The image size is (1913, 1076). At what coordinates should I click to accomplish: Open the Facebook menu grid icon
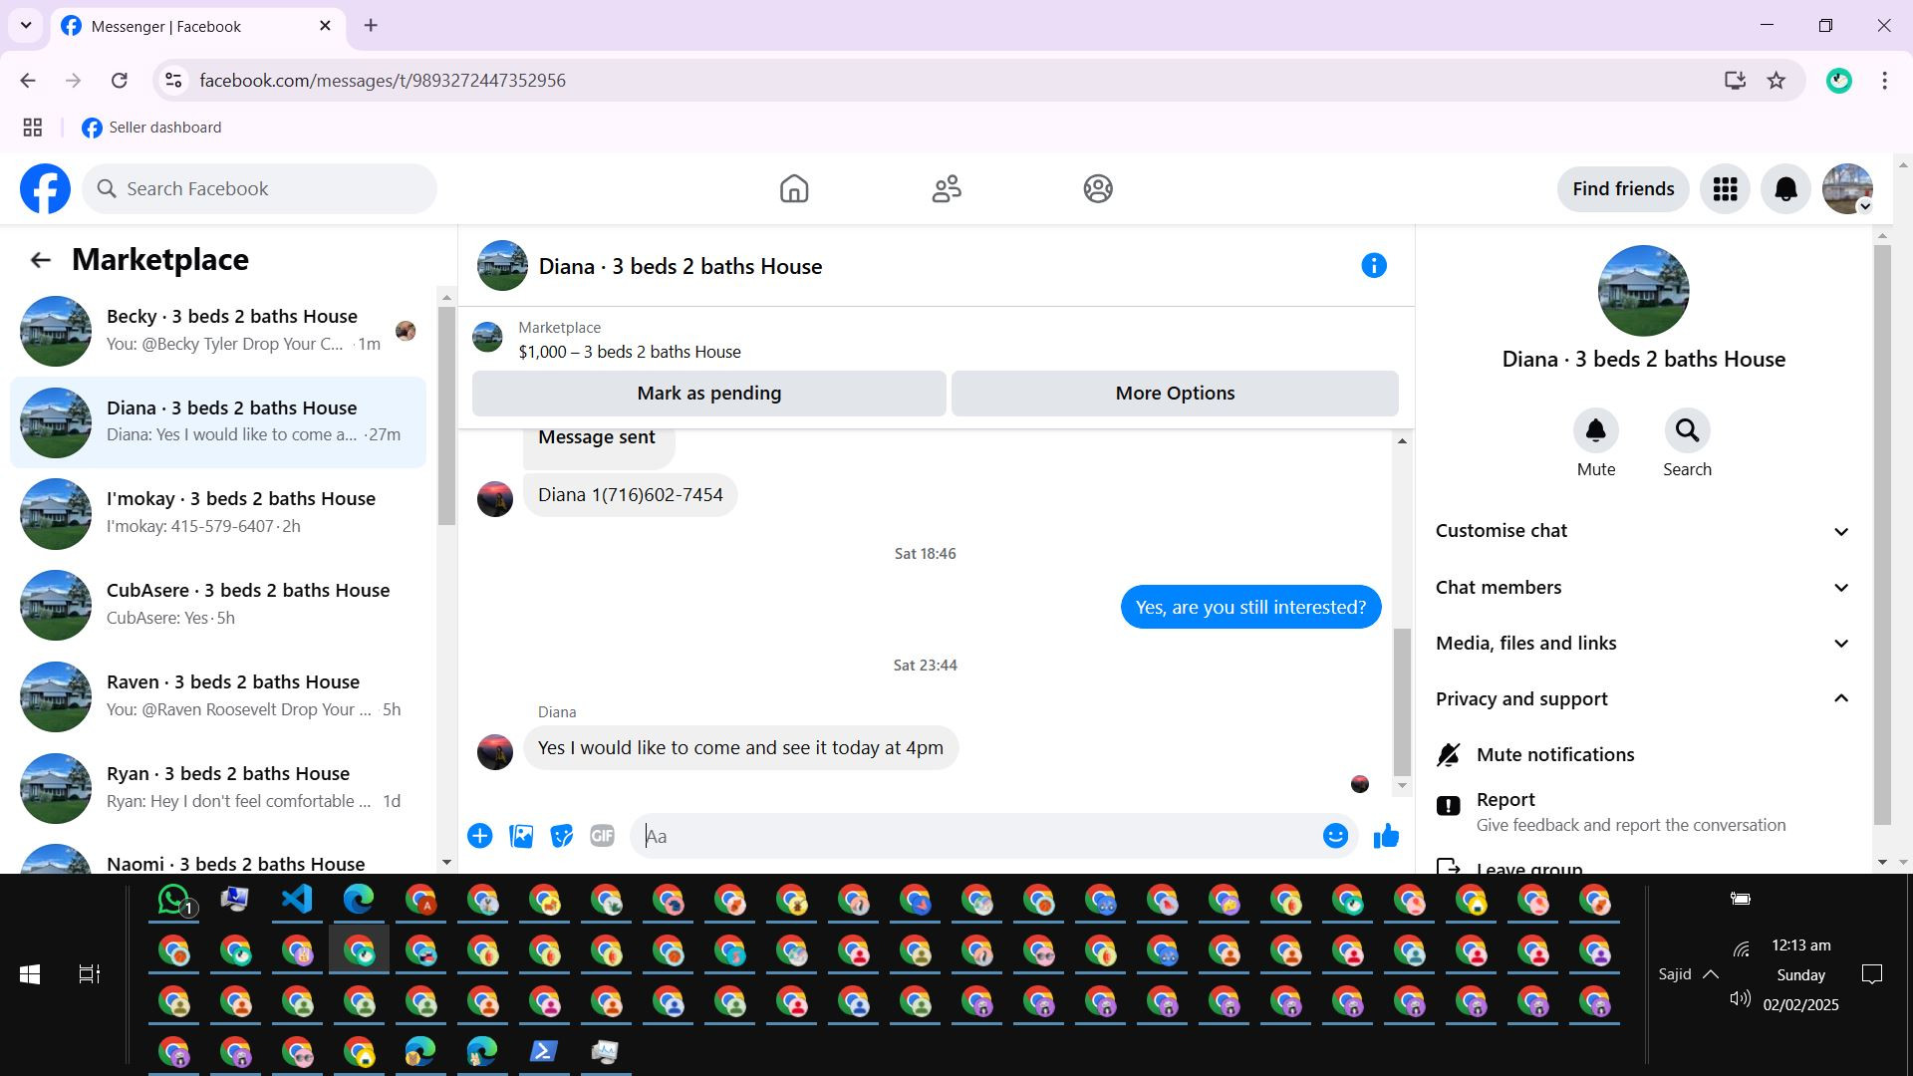click(x=1725, y=189)
